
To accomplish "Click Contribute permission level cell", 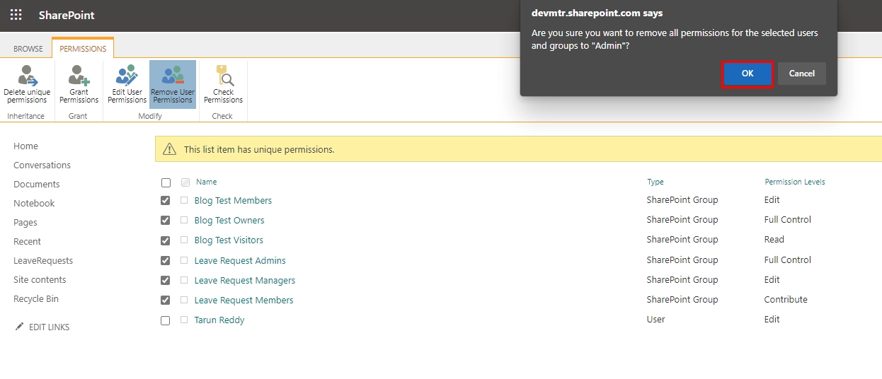I will 786,300.
